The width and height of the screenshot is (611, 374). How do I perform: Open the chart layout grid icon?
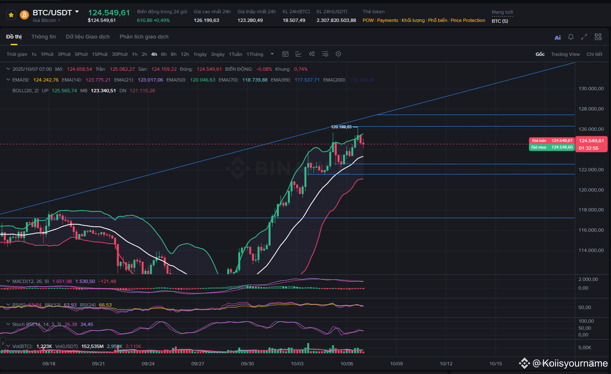pyautogui.click(x=598, y=37)
